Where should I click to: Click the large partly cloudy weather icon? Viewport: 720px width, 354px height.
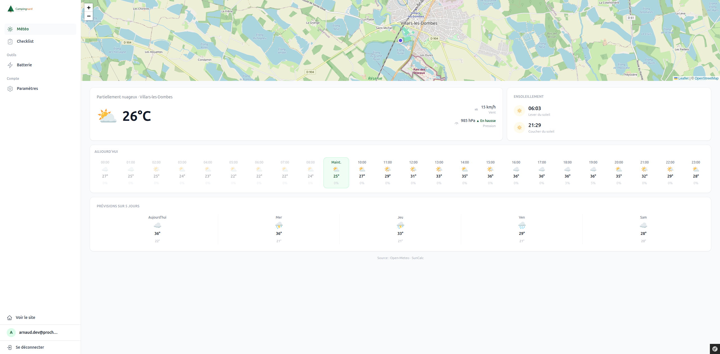coord(107,116)
